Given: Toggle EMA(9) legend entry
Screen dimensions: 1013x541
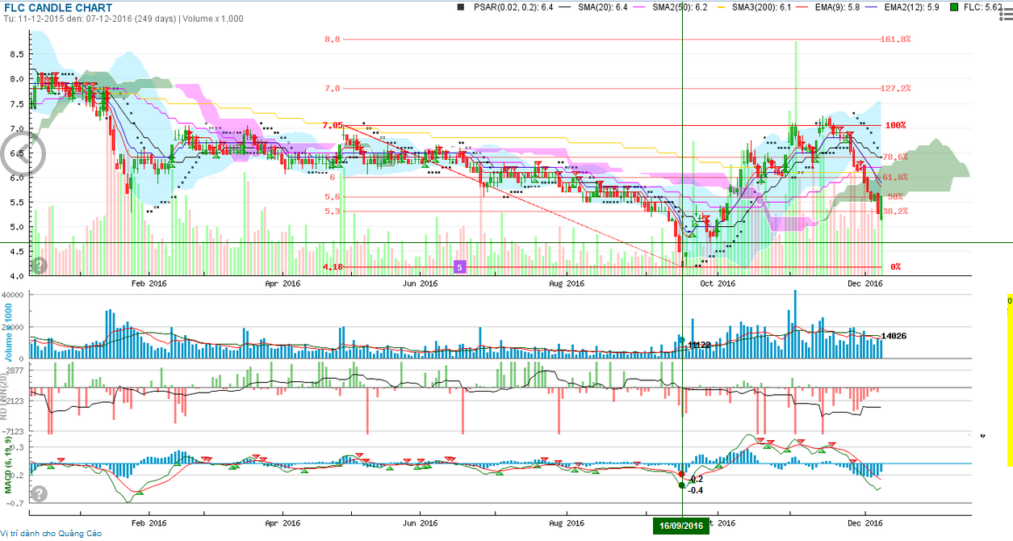Looking at the screenshot, I should coord(837,7).
